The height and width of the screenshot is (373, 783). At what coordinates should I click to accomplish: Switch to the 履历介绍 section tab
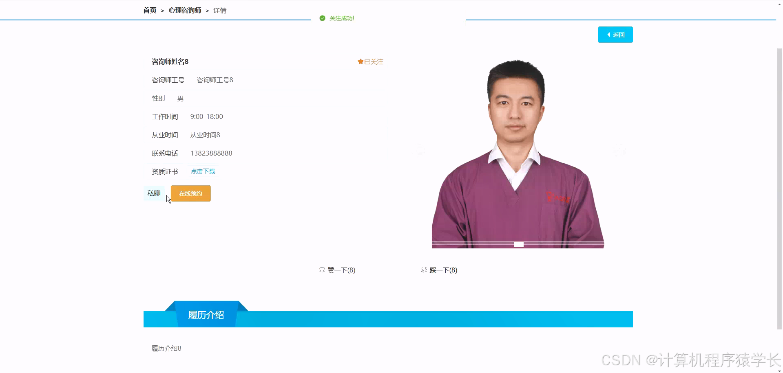[206, 314]
